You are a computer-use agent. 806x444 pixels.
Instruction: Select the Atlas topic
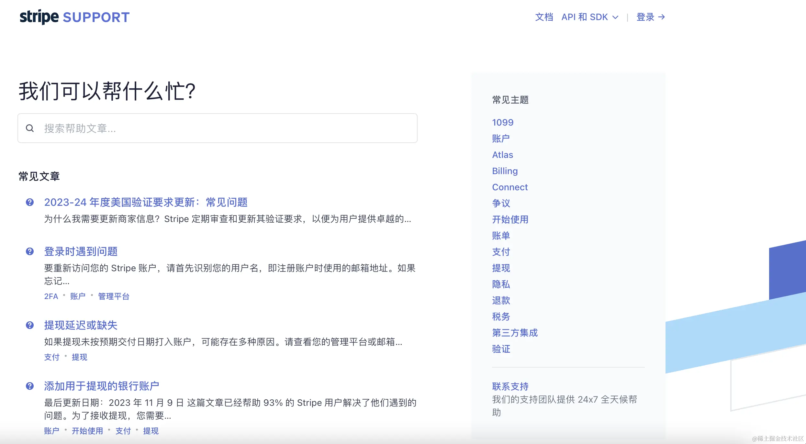[502, 155]
